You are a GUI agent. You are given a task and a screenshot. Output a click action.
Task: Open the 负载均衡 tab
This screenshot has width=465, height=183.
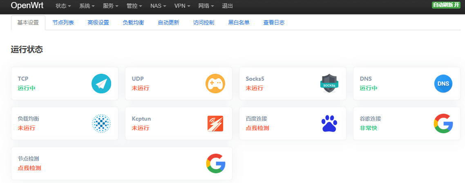click(x=133, y=23)
